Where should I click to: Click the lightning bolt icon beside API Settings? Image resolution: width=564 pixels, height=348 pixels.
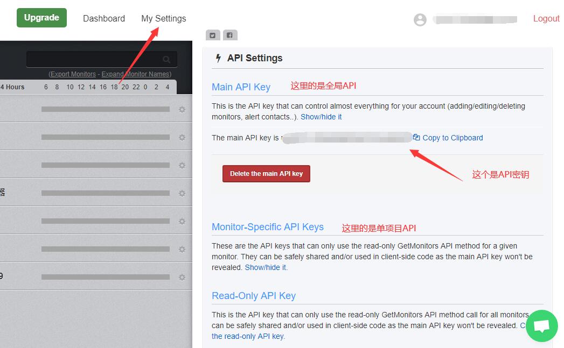217,58
